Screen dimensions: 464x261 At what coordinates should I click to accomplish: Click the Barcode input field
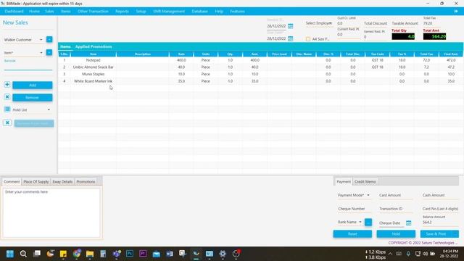click(28, 67)
